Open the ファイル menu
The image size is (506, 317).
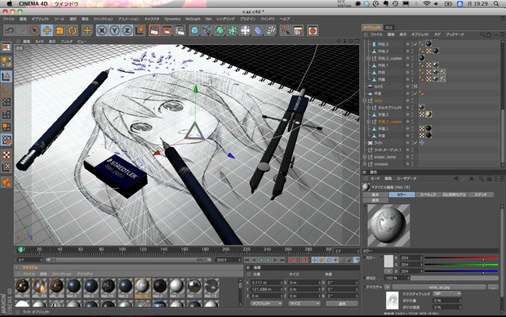pyautogui.click(x=9, y=19)
